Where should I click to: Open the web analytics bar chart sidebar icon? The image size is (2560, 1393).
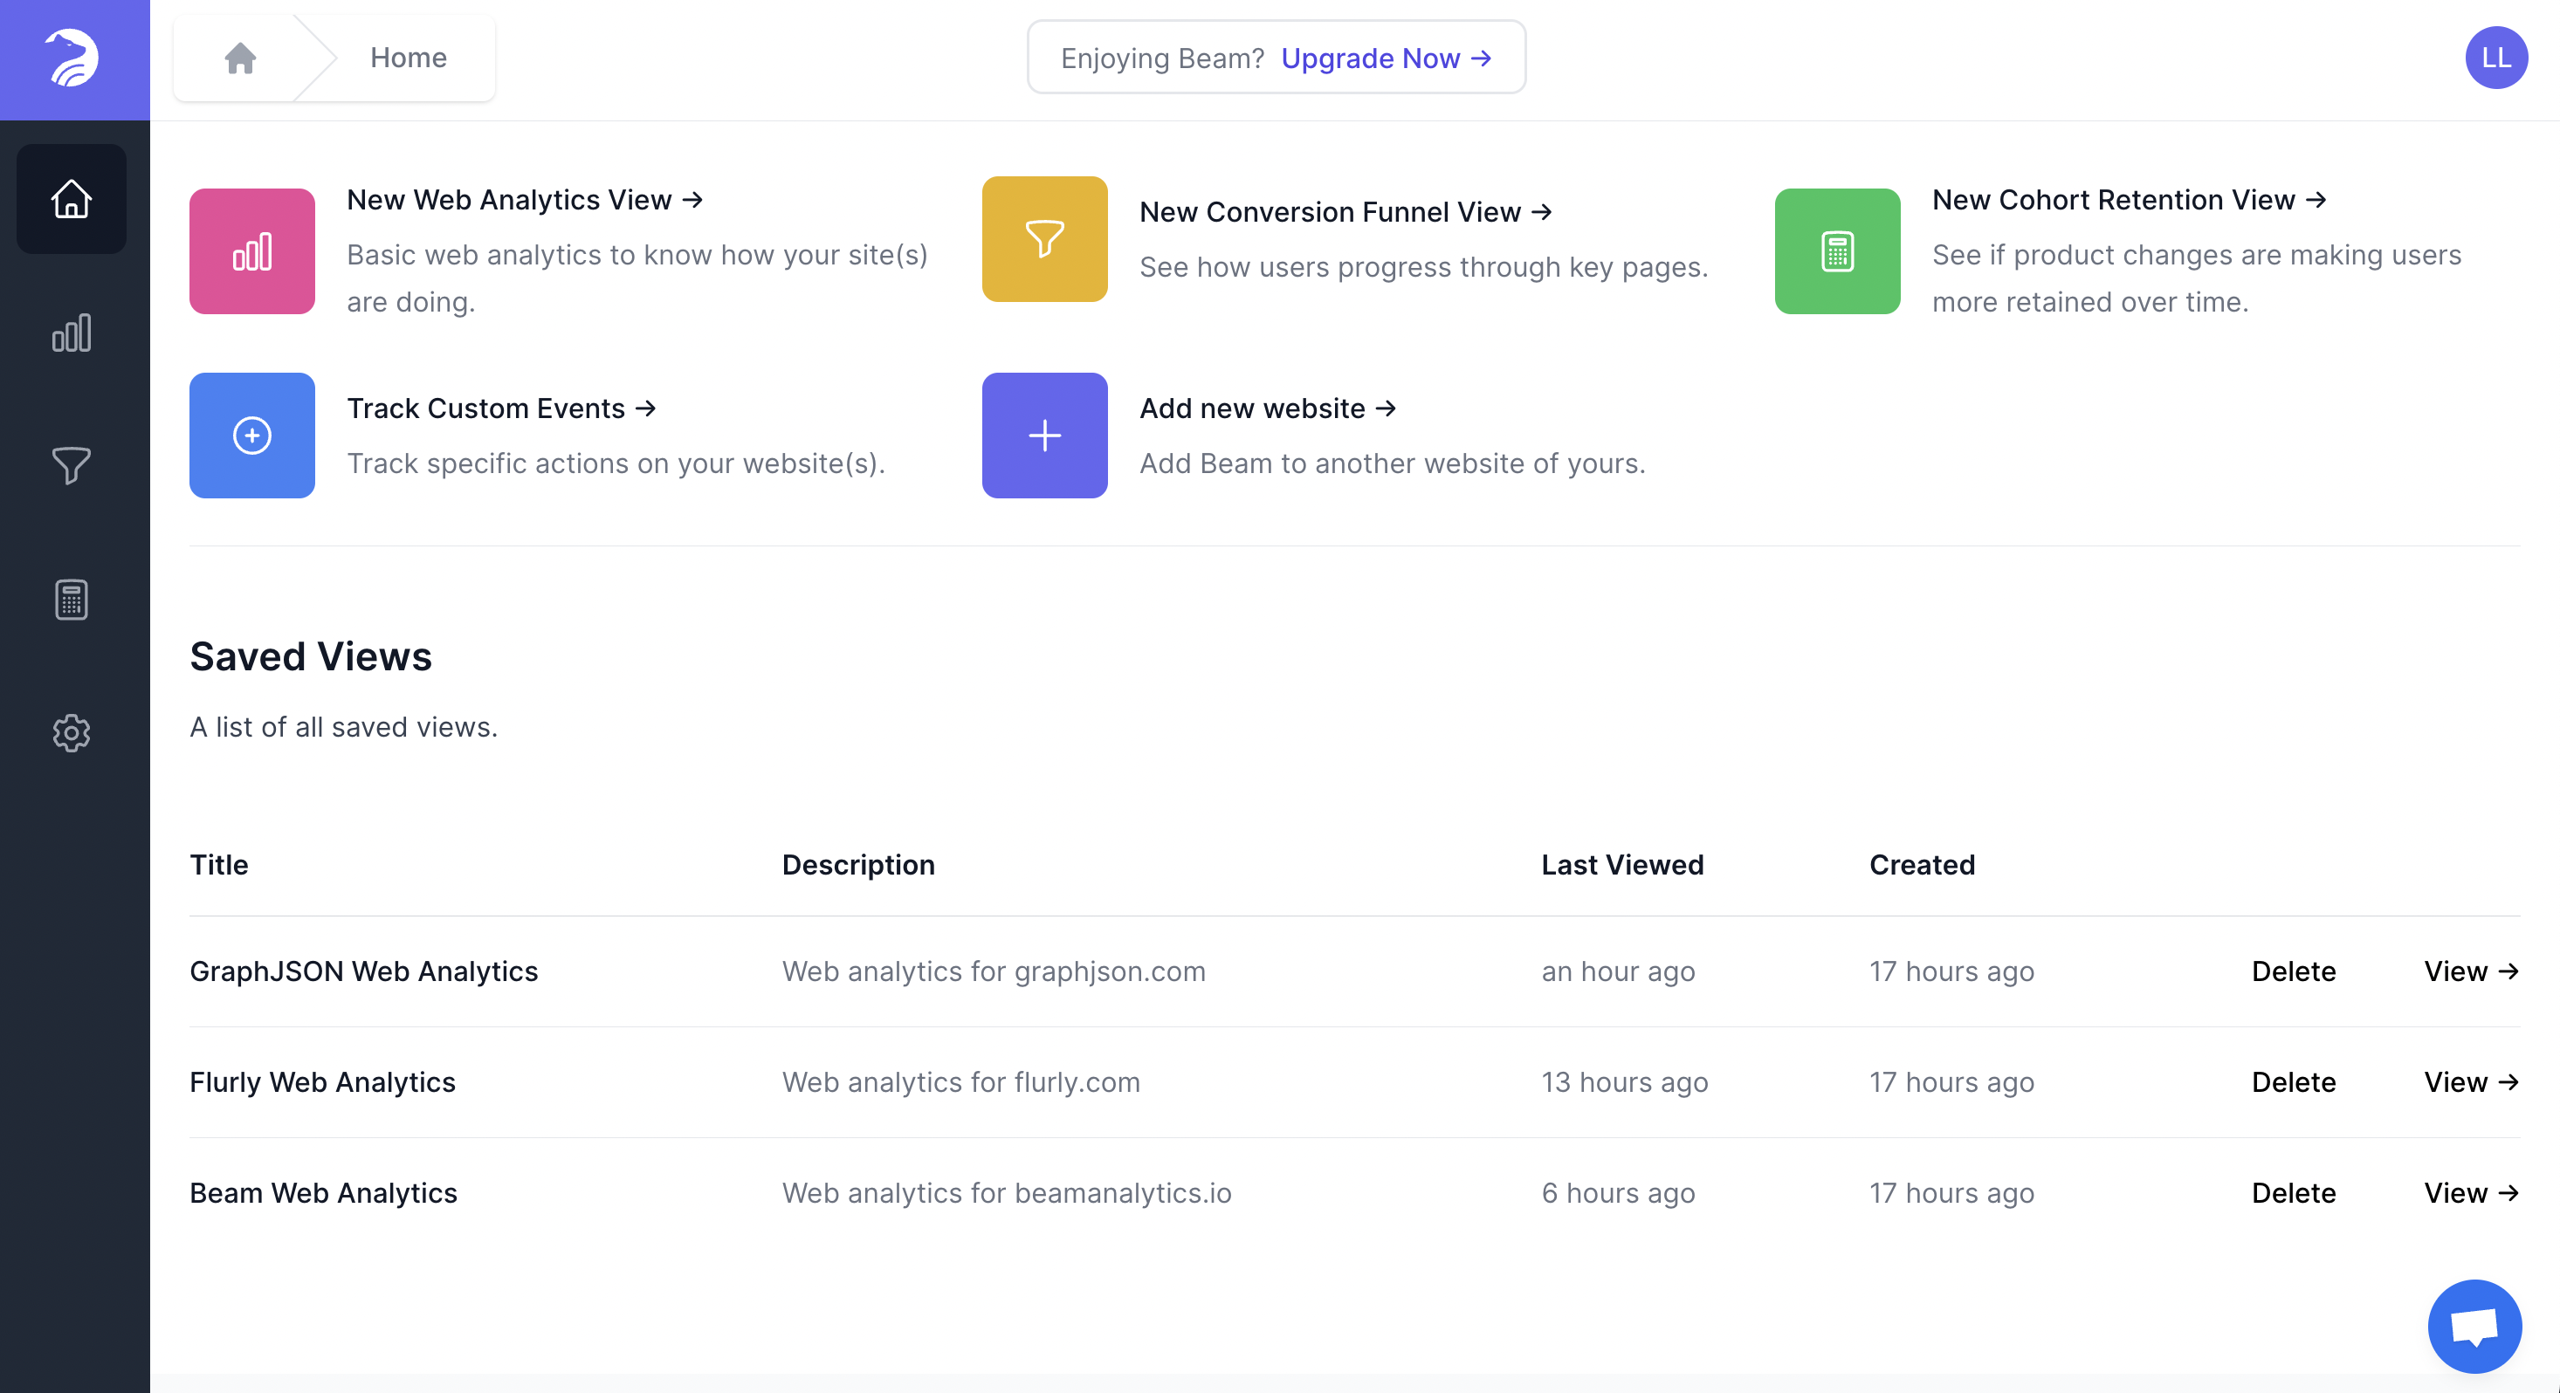[x=72, y=333]
